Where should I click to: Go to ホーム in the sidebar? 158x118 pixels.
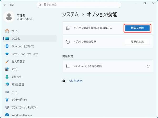(x=14, y=31)
